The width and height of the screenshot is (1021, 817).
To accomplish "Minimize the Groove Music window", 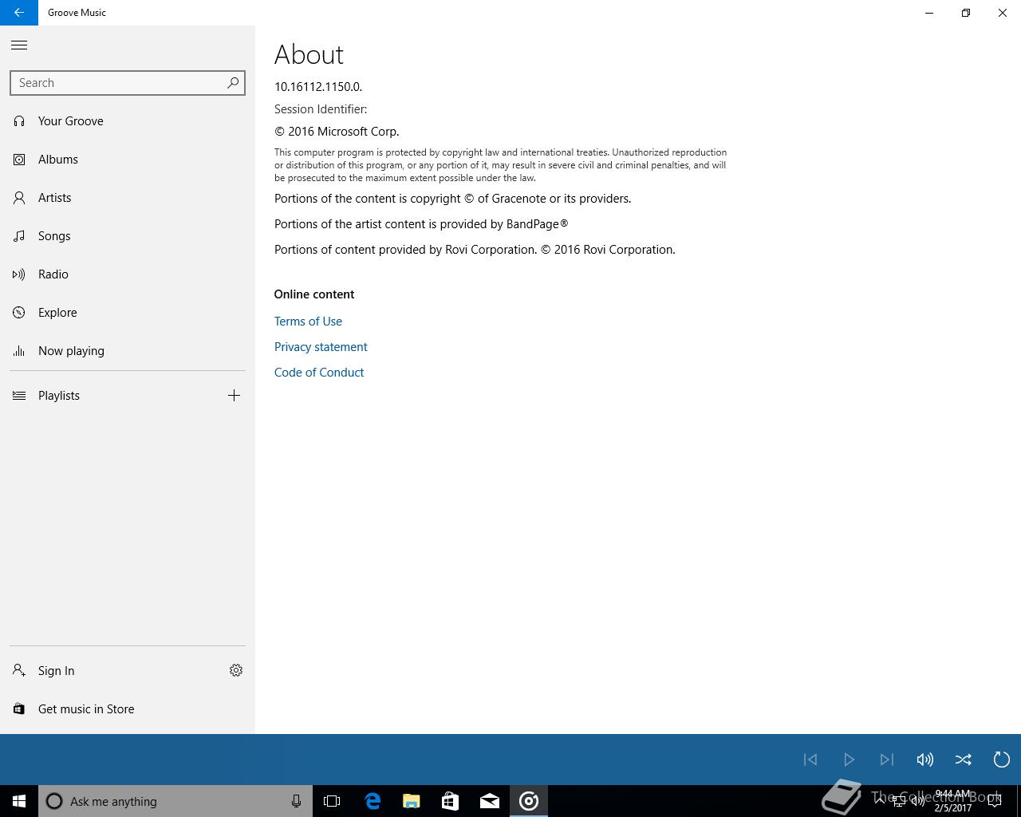I will coord(929,13).
